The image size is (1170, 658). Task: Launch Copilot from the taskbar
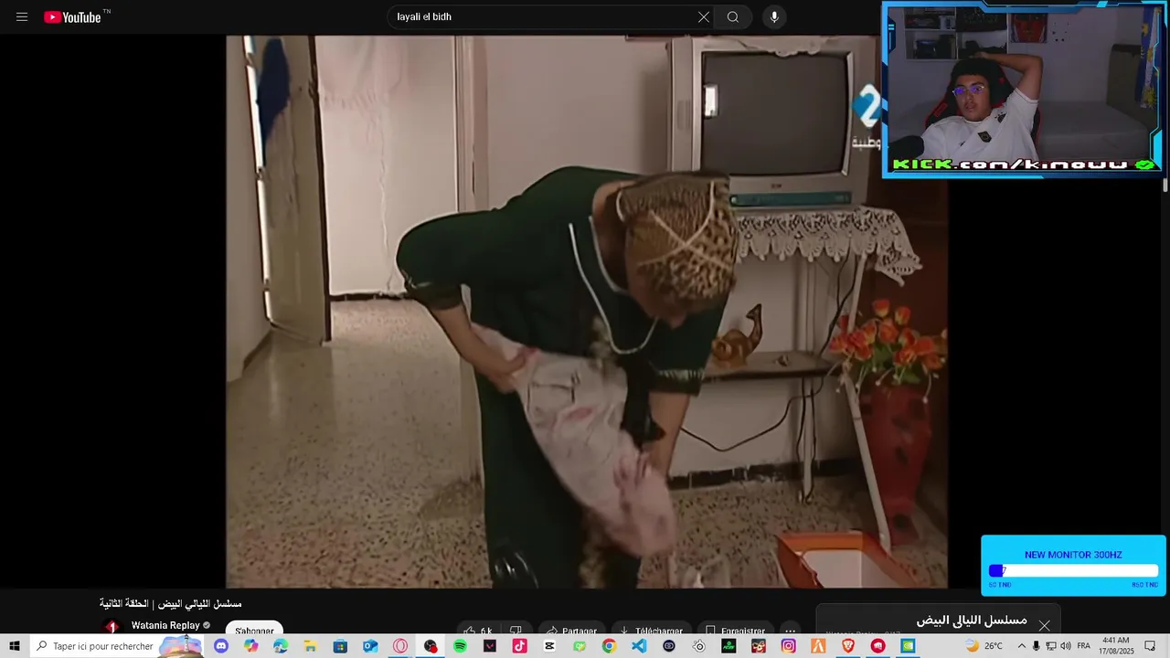point(251,646)
